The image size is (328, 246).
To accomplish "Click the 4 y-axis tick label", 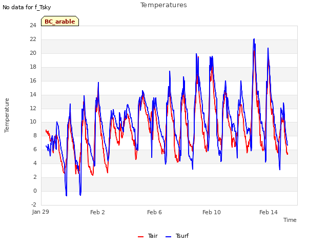I will coord(35,163).
